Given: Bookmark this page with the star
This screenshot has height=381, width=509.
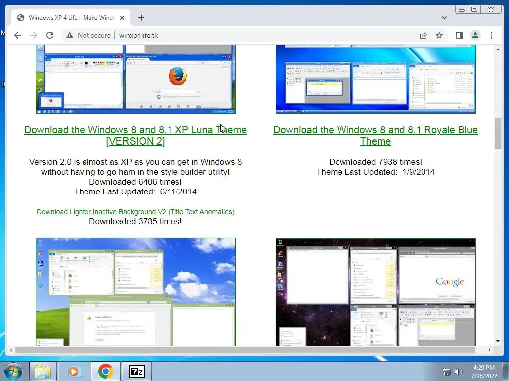Looking at the screenshot, I should (439, 35).
